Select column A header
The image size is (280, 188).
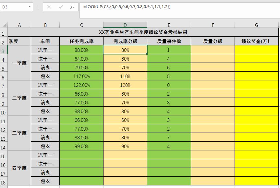19,25
